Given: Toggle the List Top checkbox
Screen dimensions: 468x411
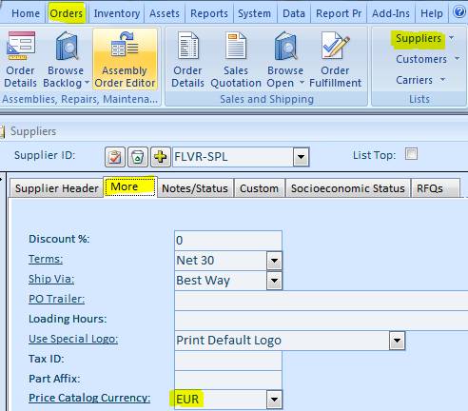Looking at the screenshot, I should point(411,154).
